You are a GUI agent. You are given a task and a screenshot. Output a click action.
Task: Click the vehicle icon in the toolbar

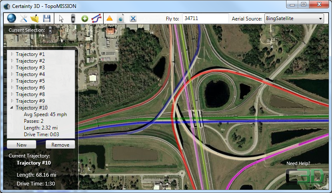[x=73, y=18]
